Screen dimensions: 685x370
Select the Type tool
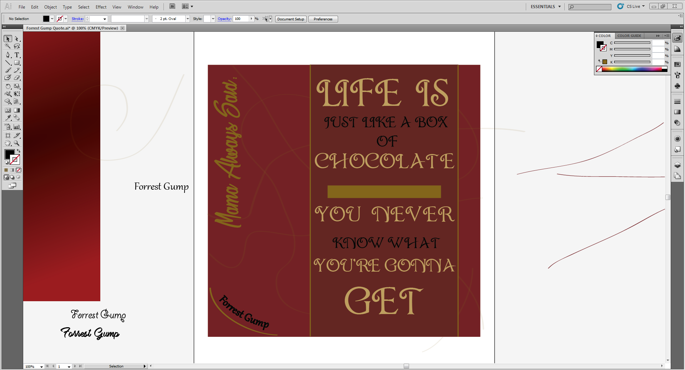17,55
